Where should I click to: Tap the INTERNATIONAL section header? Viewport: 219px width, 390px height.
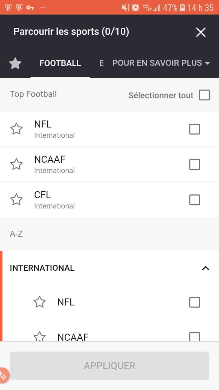pyautogui.click(x=42, y=268)
